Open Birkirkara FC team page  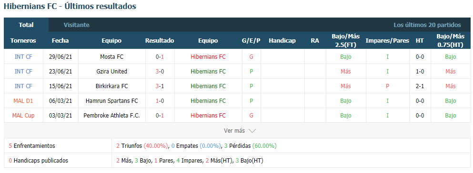click(111, 86)
